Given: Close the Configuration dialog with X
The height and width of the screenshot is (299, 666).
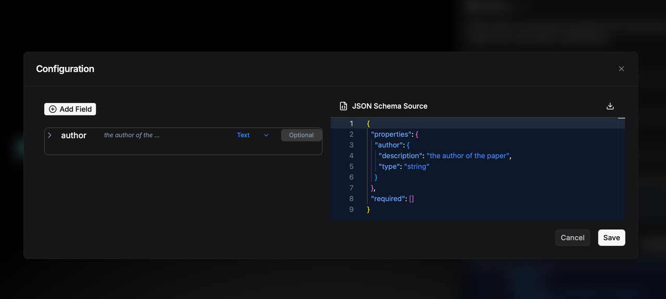Looking at the screenshot, I should pos(621,69).
